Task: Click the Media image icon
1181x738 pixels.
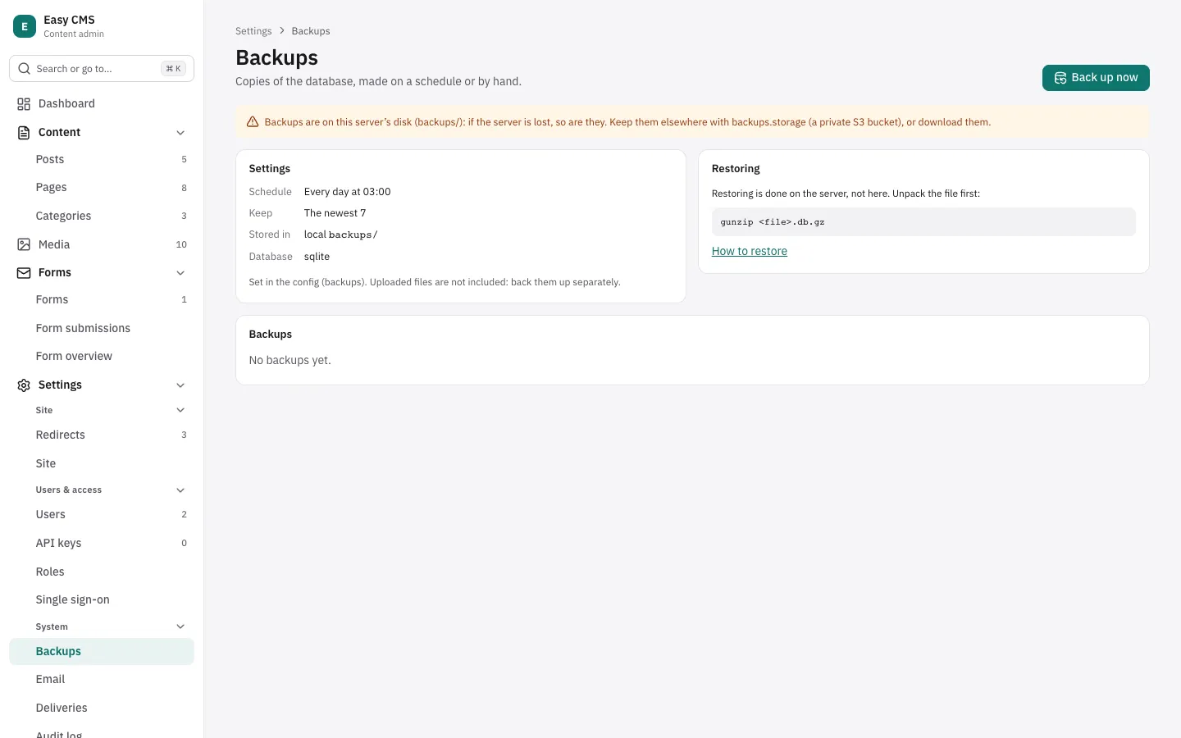Action: click(x=24, y=244)
